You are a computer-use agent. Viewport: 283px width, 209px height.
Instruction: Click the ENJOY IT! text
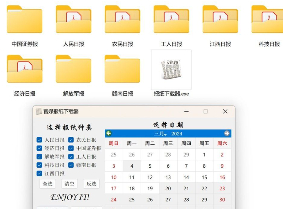pos(70,197)
